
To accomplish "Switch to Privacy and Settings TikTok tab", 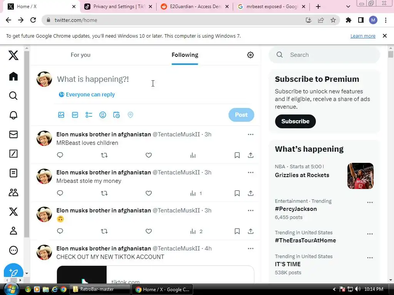I will pyautogui.click(x=119, y=7).
